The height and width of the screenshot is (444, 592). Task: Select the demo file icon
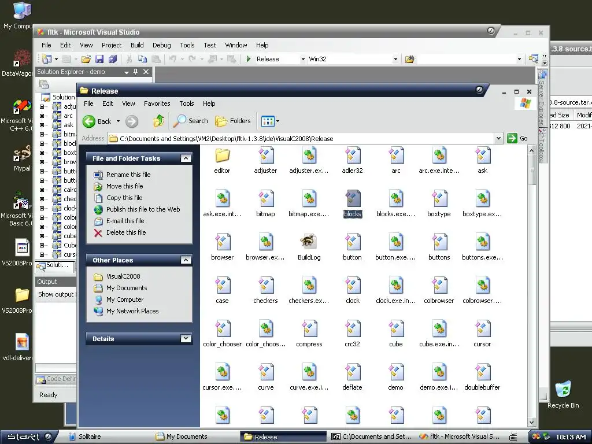click(395, 372)
